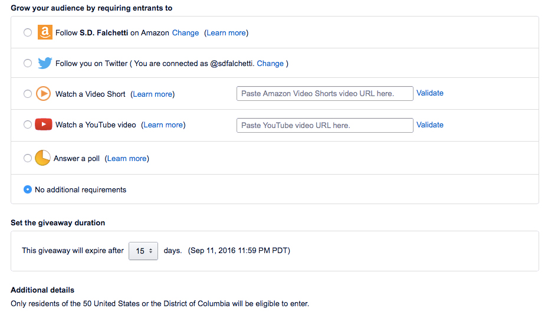Open Learn more for Watch a Video Short

[x=153, y=94]
